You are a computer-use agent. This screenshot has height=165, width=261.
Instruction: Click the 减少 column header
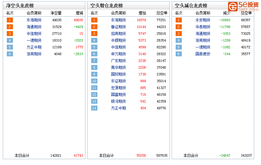coord(226,13)
